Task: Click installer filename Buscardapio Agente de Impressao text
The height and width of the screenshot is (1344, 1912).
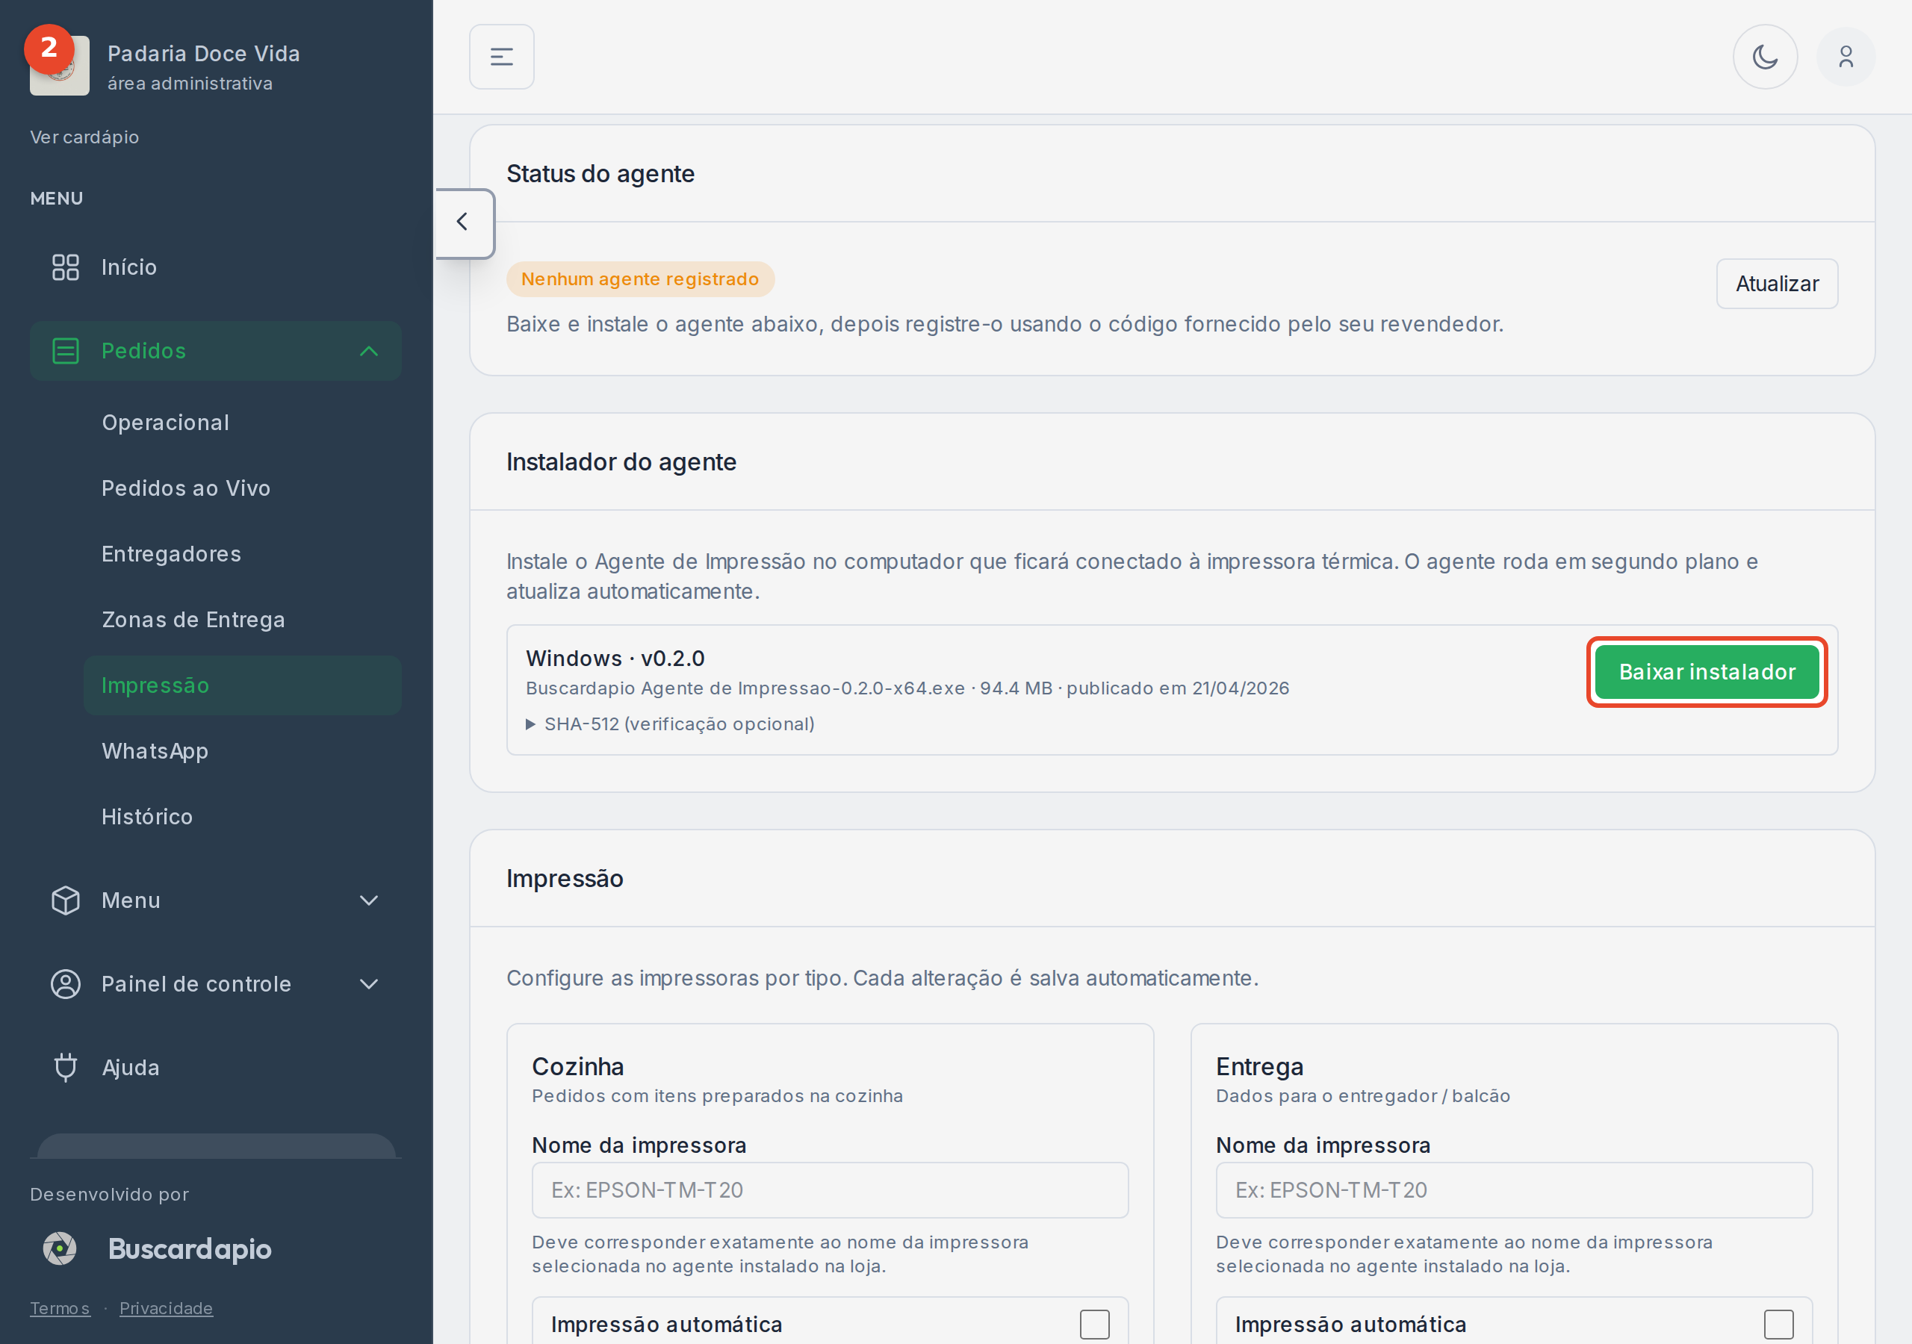Action: click(x=745, y=688)
